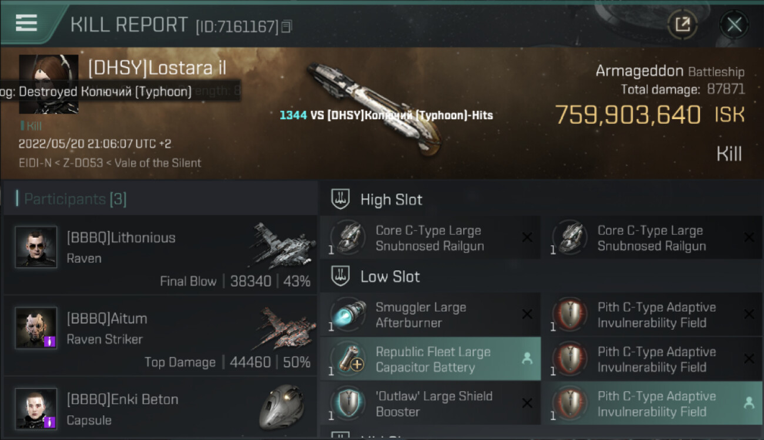Collapse the Low Slot section
The image size is (764, 440).
pos(541,276)
